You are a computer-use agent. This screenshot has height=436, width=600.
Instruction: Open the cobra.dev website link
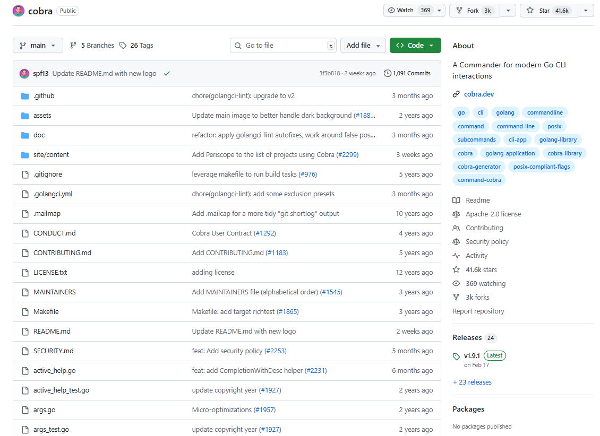click(x=479, y=94)
